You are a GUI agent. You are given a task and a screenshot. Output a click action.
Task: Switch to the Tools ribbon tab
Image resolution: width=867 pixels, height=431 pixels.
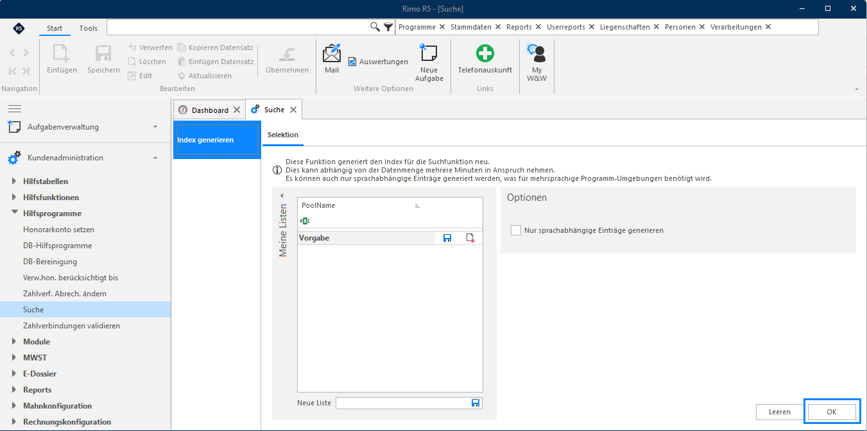click(x=89, y=28)
